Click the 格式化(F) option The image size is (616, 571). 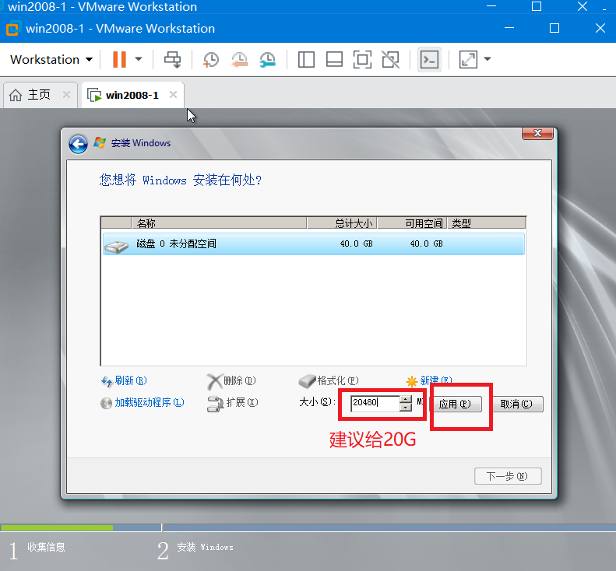329,380
